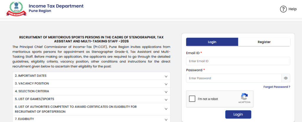Expand the Important Dates section

[x=91, y=76]
